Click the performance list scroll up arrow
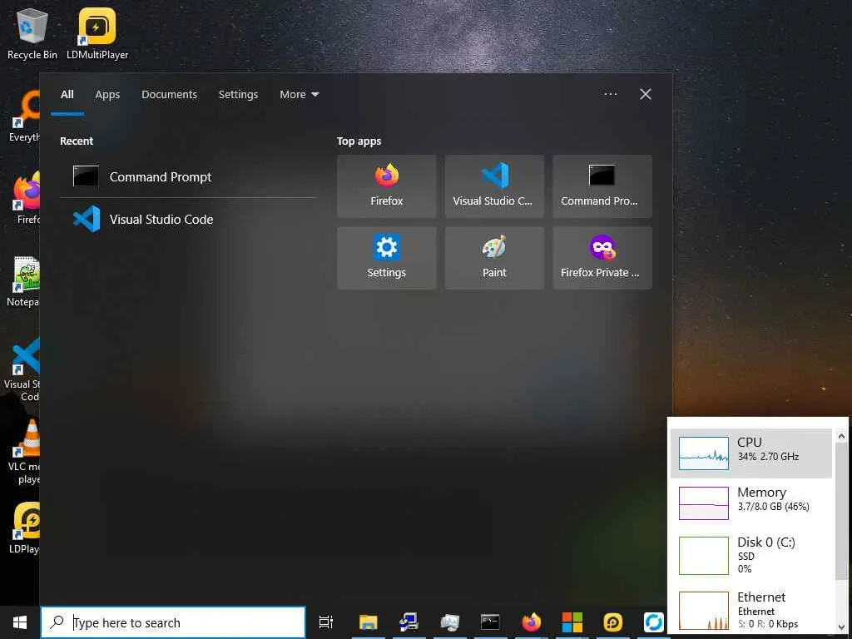852x639 pixels. [841, 436]
